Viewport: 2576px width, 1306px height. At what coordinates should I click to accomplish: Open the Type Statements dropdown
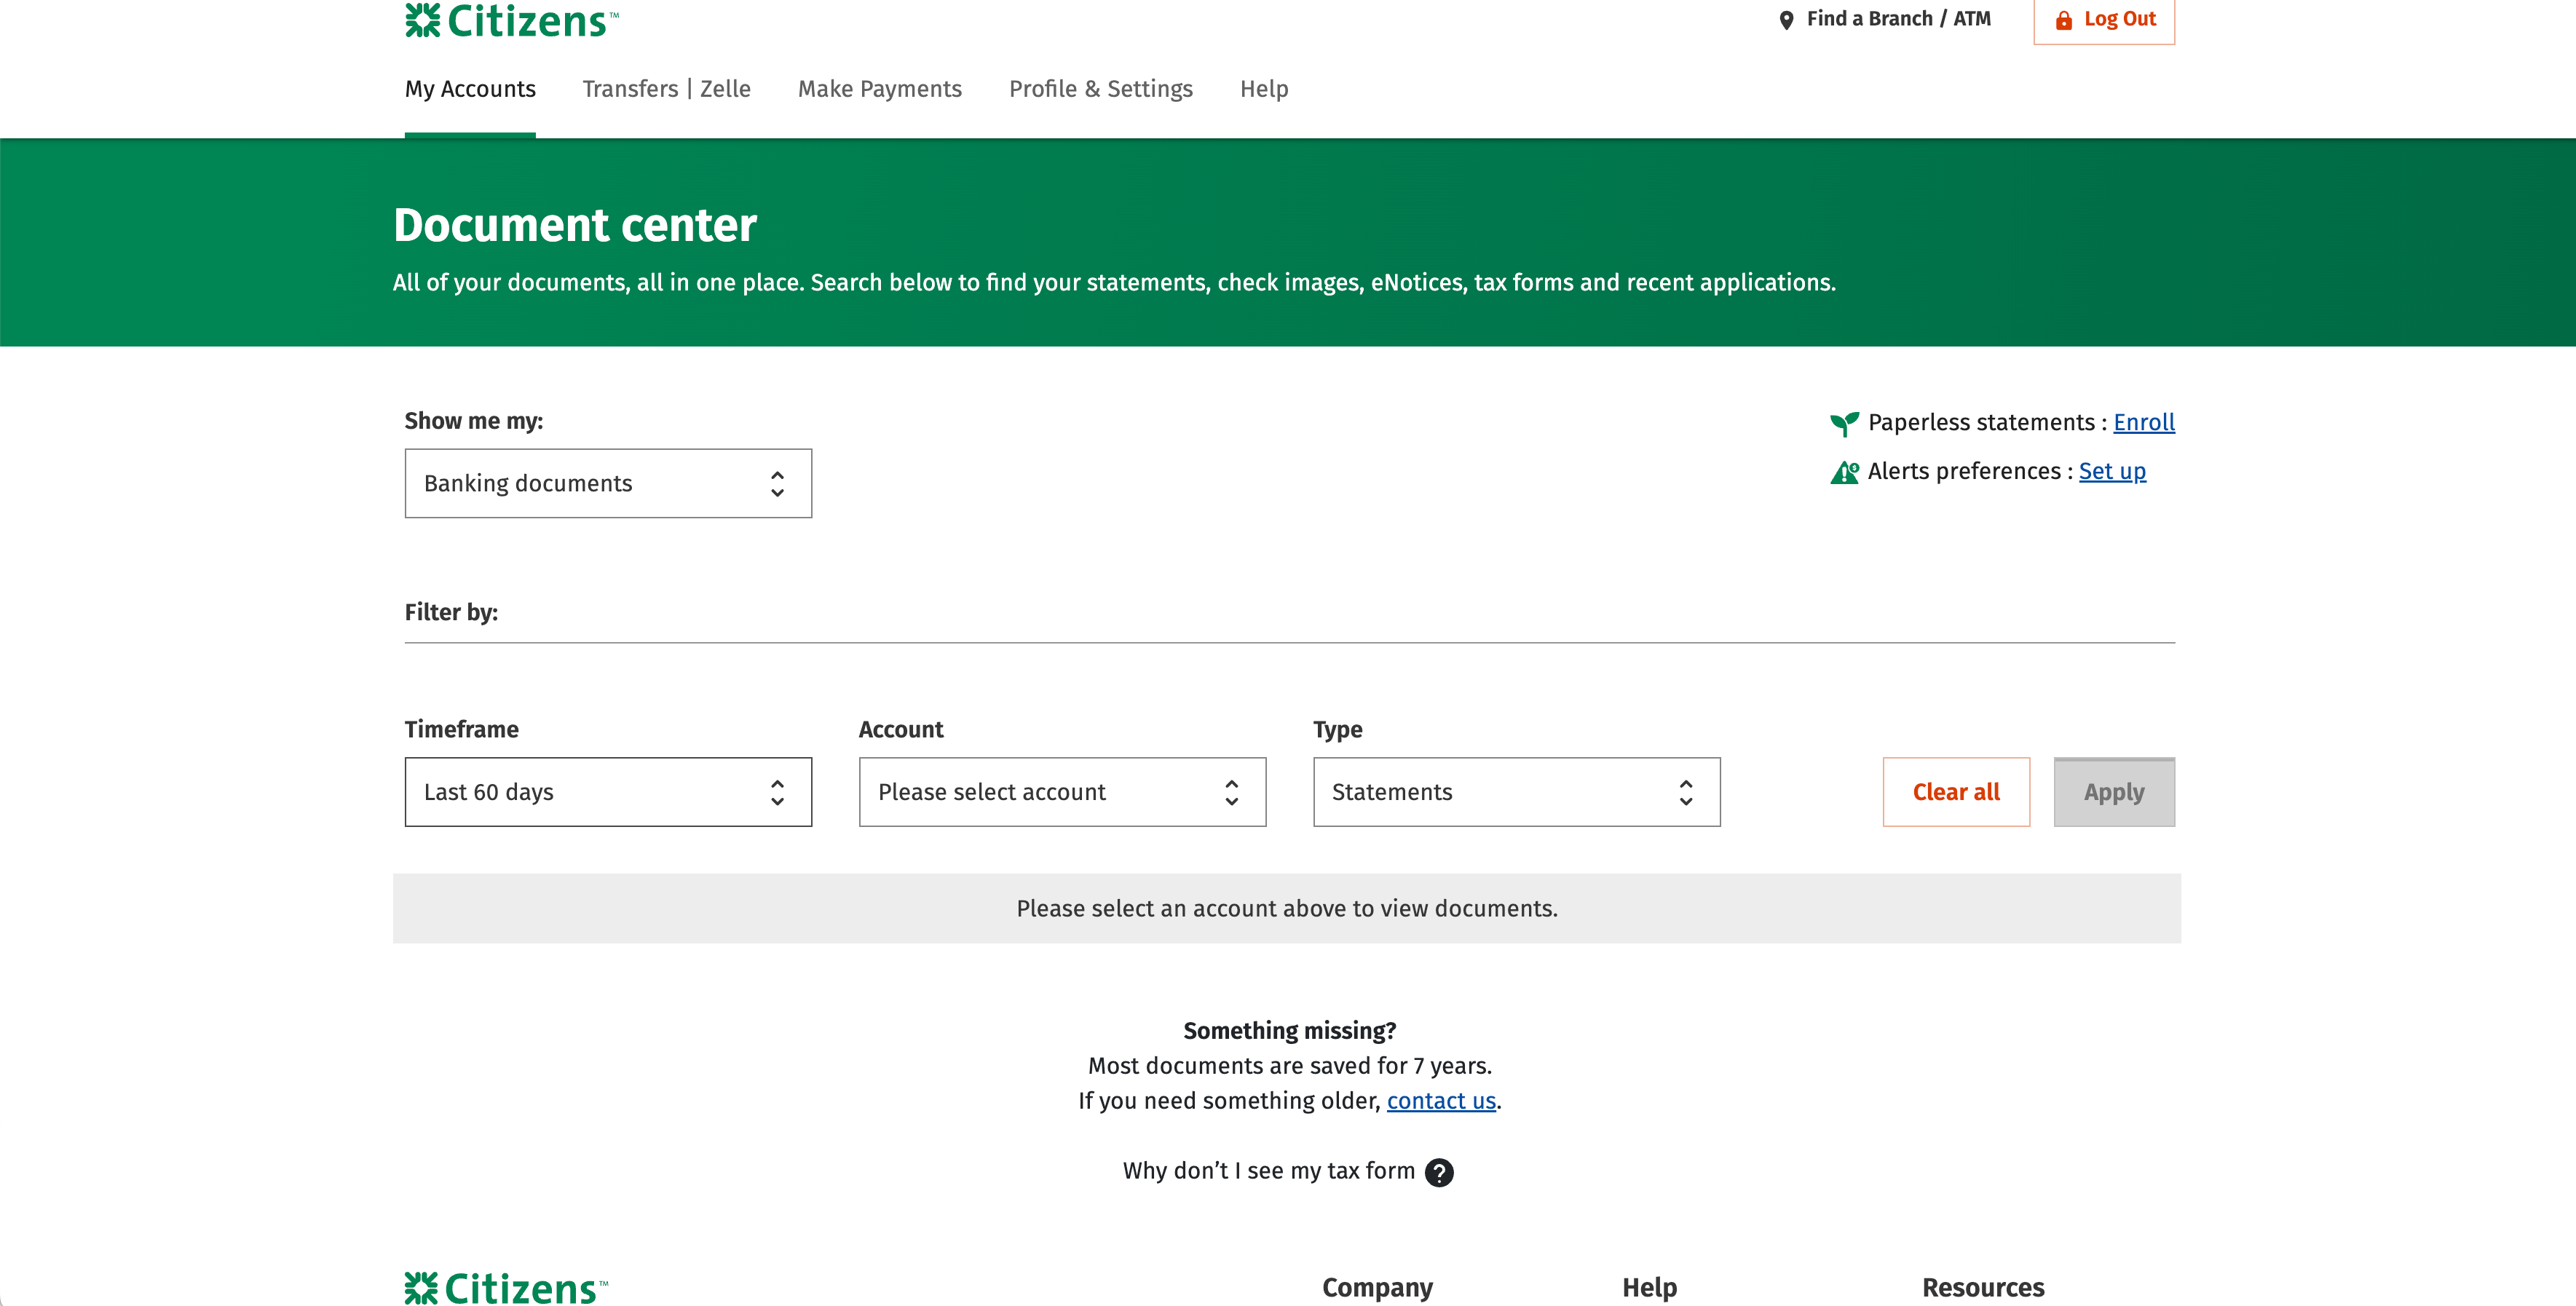pyautogui.click(x=1516, y=793)
